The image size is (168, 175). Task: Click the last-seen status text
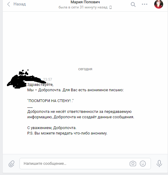coord(83,8)
